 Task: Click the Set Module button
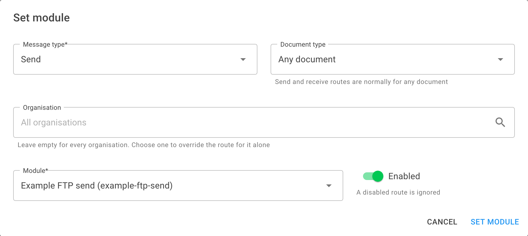point(495,222)
